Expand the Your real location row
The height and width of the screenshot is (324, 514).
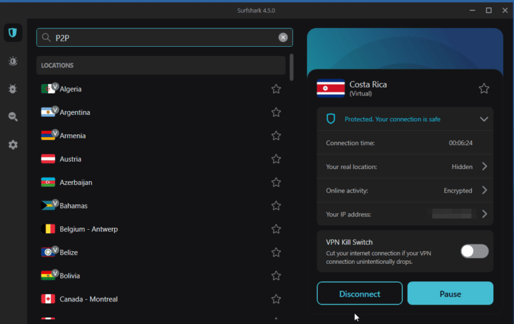tap(484, 166)
